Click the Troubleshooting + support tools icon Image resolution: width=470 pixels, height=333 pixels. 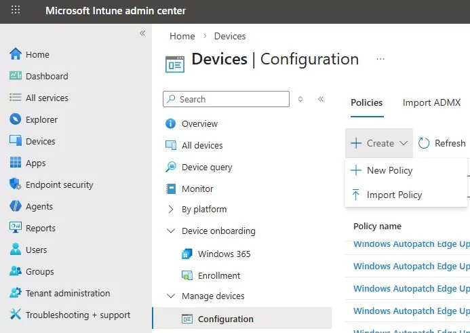(x=16, y=315)
